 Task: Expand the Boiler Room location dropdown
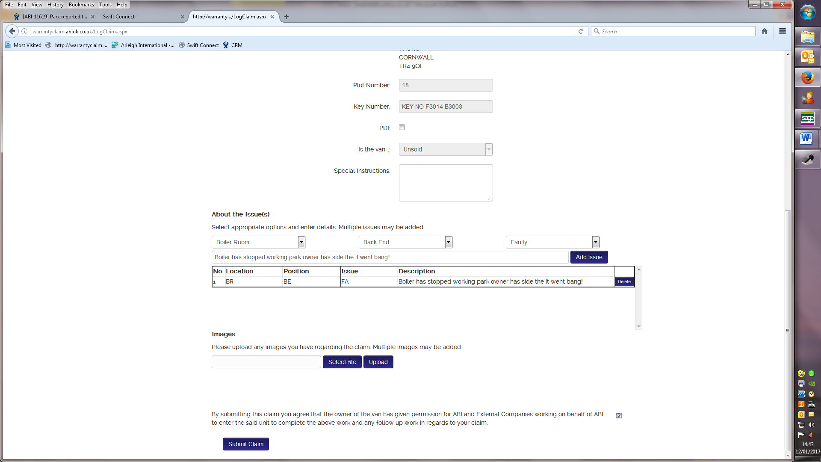(x=301, y=242)
